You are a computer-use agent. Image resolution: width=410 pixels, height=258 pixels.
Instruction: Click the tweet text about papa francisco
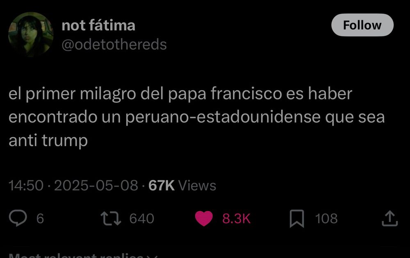(197, 117)
